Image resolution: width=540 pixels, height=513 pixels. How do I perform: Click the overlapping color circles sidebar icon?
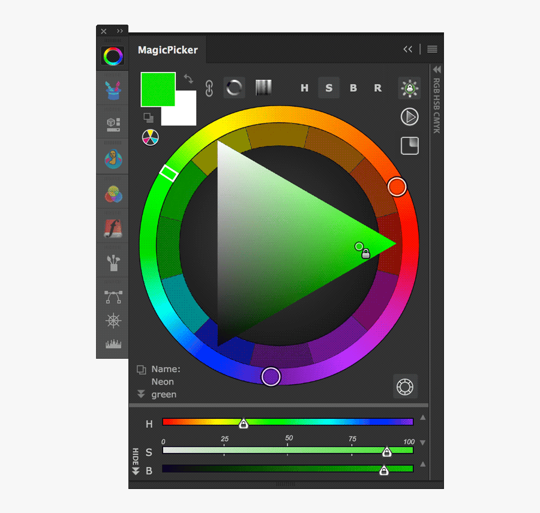coord(112,192)
